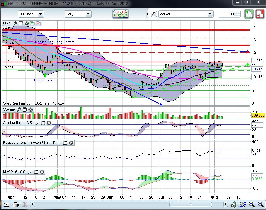
Task: Move the Price panel up with green arrow
Action: pyautogui.click(x=32, y=23)
